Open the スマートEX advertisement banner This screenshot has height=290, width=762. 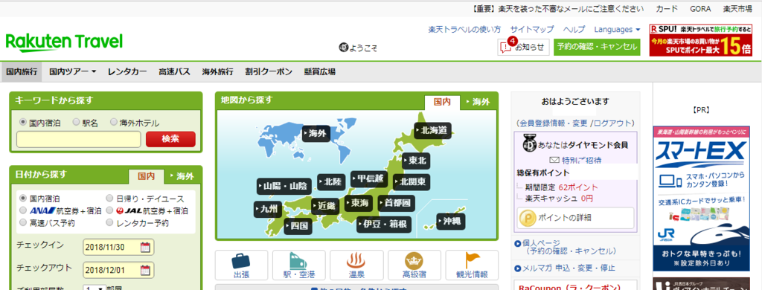coord(701,198)
